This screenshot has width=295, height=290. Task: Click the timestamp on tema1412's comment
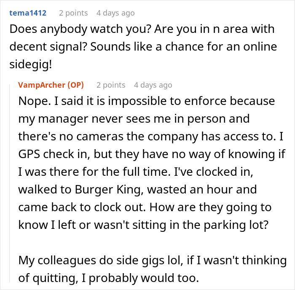[x=115, y=13]
